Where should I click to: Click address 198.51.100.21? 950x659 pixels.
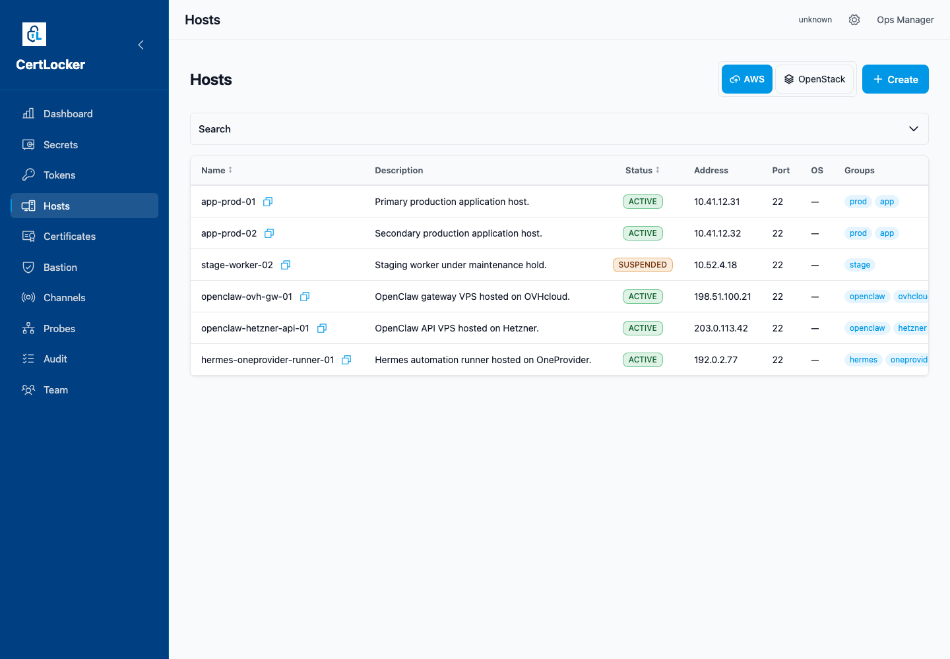tap(722, 297)
